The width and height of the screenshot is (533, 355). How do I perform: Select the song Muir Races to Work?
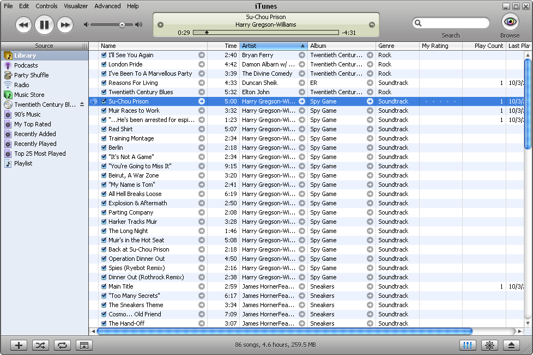point(134,111)
